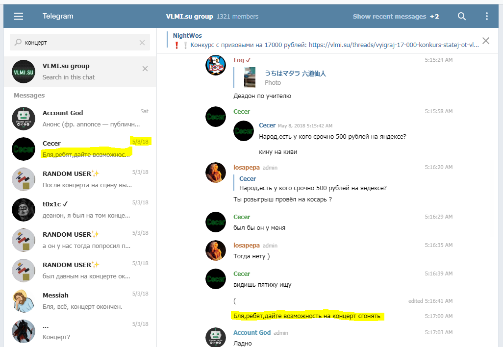Open VLMI.su group chat header title
The width and height of the screenshot is (503, 347).
[189, 16]
